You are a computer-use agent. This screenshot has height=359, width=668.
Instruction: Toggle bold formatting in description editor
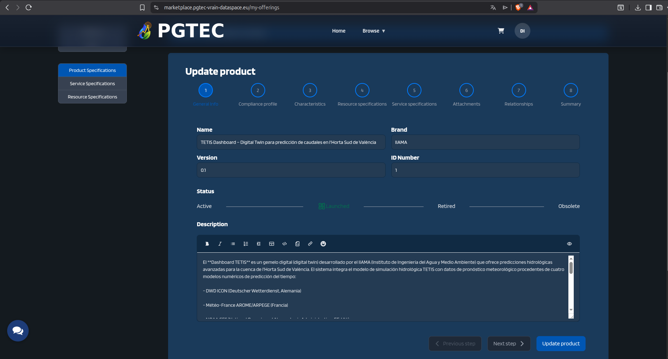tap(207, 244)
